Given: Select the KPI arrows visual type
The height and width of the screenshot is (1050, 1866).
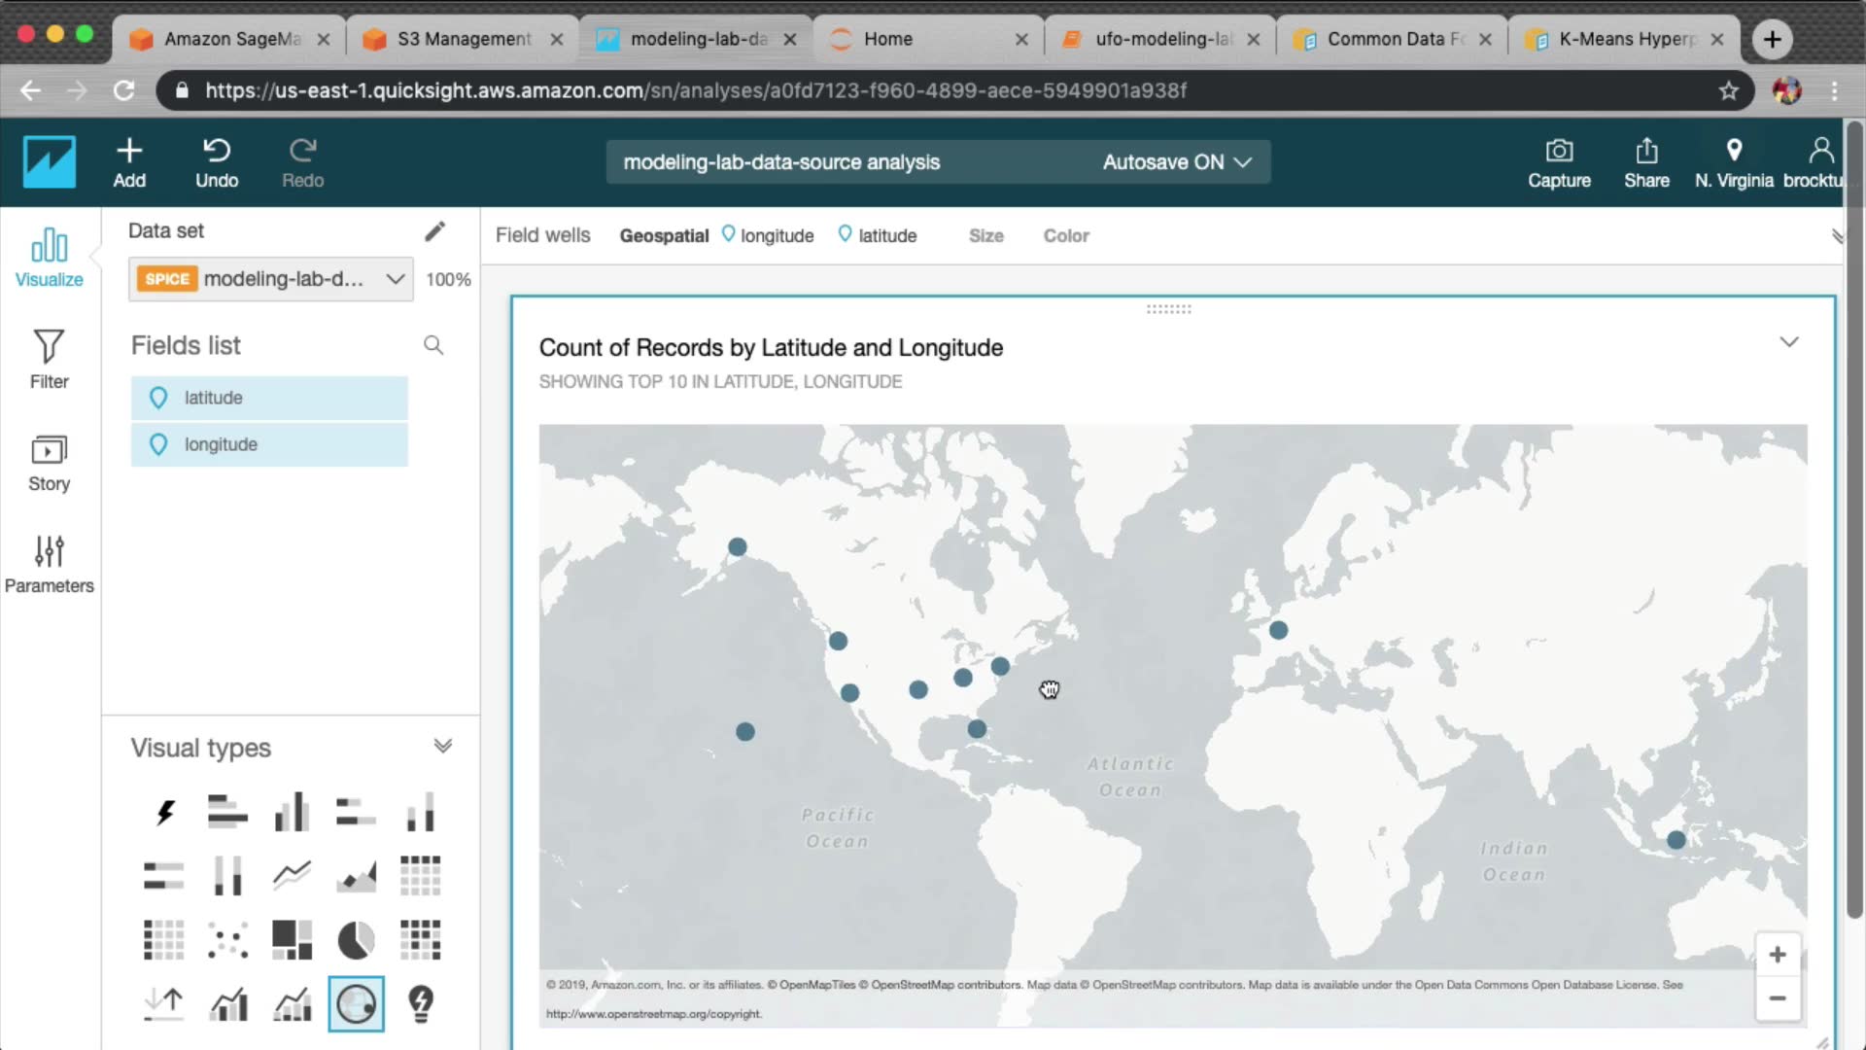Looking at the screenshot, I should [x=164, y=1003].
